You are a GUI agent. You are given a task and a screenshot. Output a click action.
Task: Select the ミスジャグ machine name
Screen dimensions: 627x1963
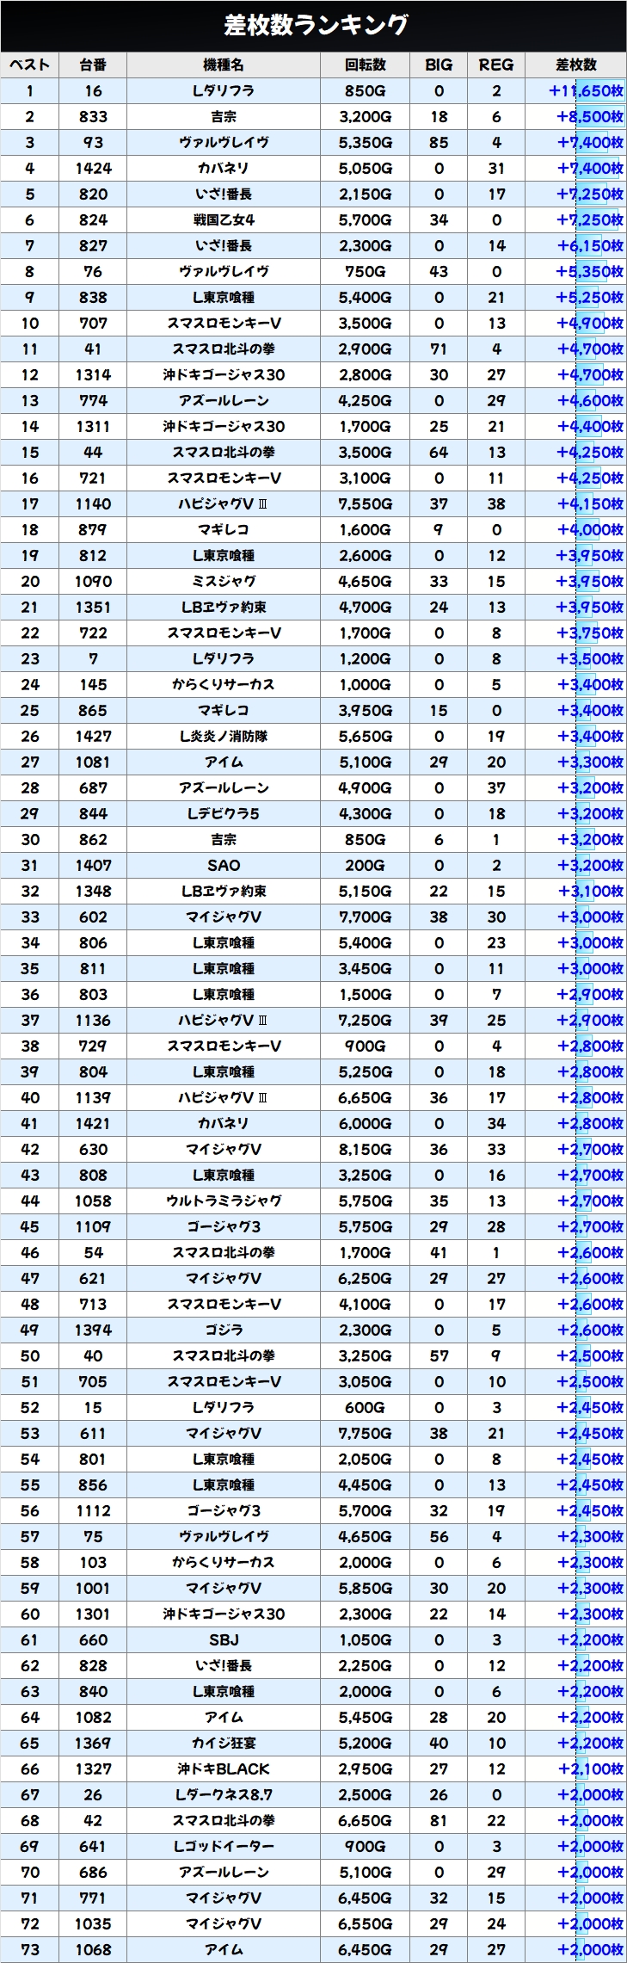pos(224,582)
